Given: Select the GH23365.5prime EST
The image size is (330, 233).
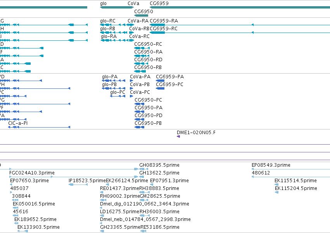Looking at the screenshot, I should coord(102,231).
